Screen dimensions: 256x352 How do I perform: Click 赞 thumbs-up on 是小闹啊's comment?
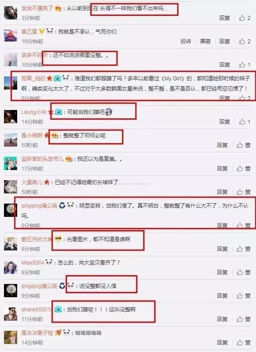244,145
